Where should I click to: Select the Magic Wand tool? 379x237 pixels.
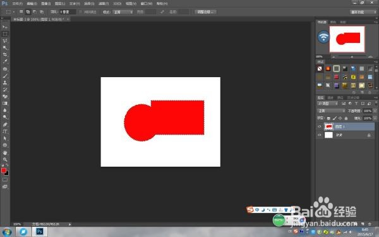pyautogui.click(x=5, y=47)
